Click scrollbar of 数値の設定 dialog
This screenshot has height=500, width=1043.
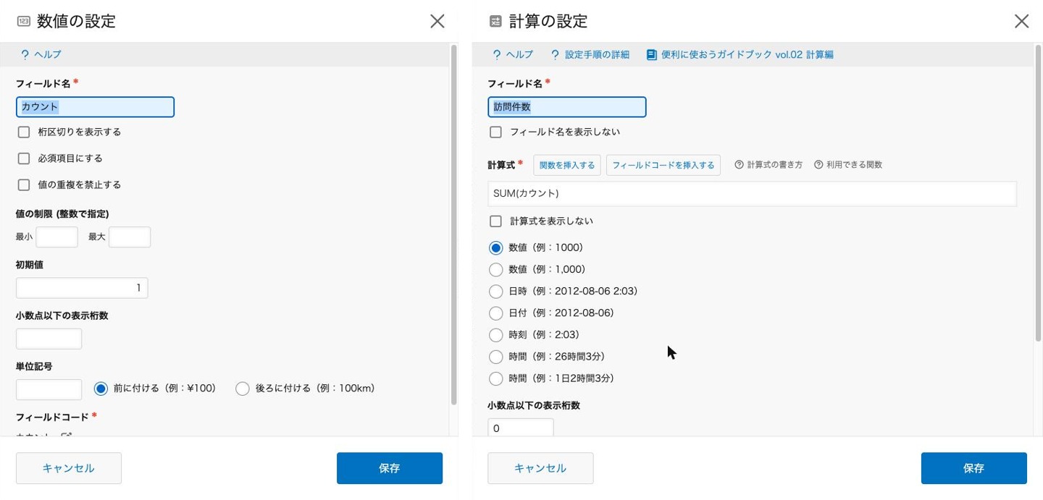point(453,224)
